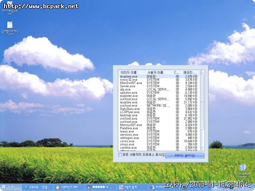Click the process list scrollbar thumb

click(x=202, y=102)
